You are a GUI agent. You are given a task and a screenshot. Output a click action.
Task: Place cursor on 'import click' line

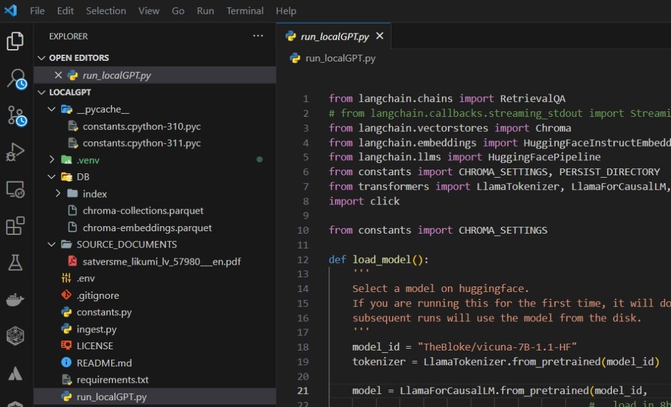(x=364, y=201)
